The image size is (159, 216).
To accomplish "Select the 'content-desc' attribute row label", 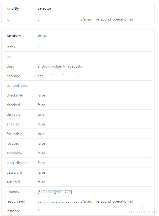I will pyautogui.click(x=17, y=86).
